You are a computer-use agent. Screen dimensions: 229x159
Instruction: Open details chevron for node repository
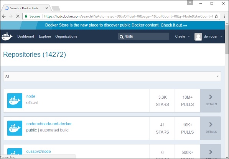211,97
